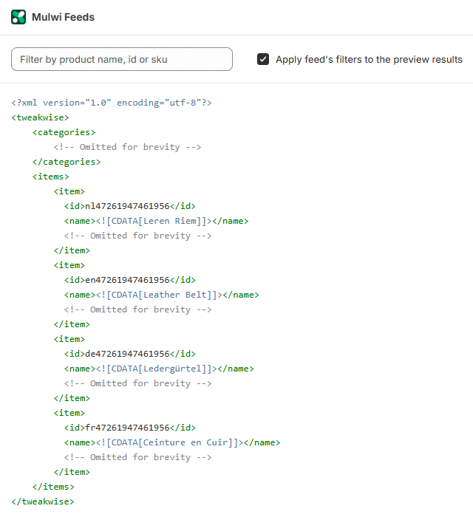Click the opening items tag
473x517 pixels.
coord(51,177)
